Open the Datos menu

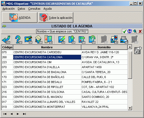point(21,9)
